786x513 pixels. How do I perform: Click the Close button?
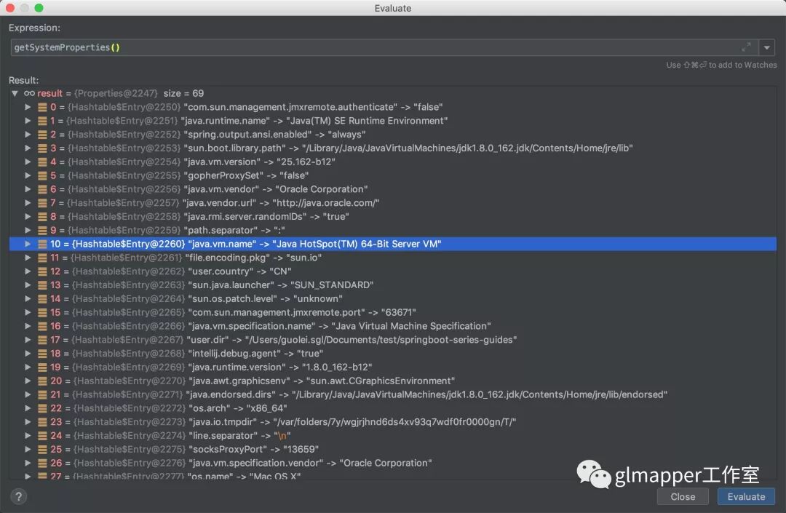[x=683, y=496]
